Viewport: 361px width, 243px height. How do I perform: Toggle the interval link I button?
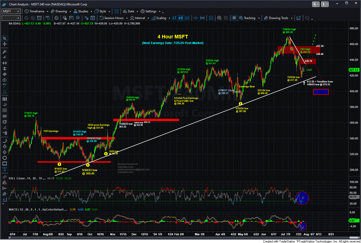[325, 4]
